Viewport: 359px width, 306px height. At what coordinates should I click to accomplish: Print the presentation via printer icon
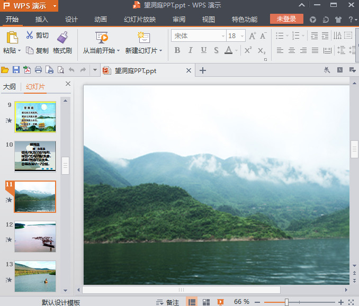click(x=38, y=70)
